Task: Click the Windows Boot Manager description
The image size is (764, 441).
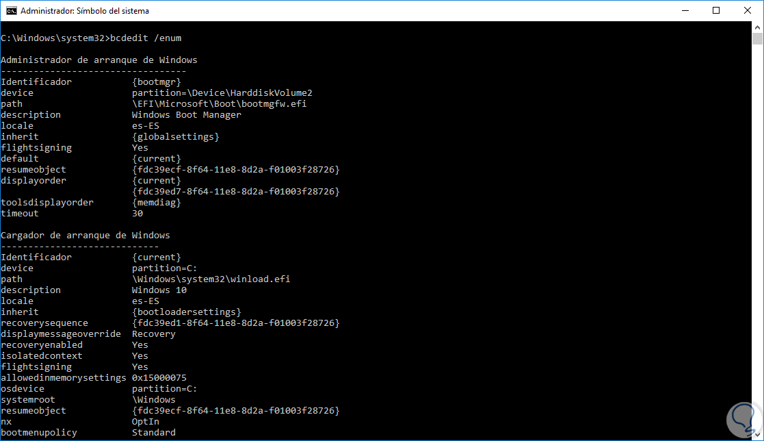Action: pyautogui.click(x=186, y=115)
